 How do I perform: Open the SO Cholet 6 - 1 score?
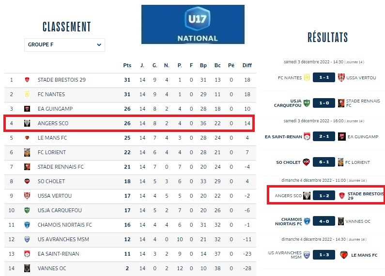[x=324, y=162]
